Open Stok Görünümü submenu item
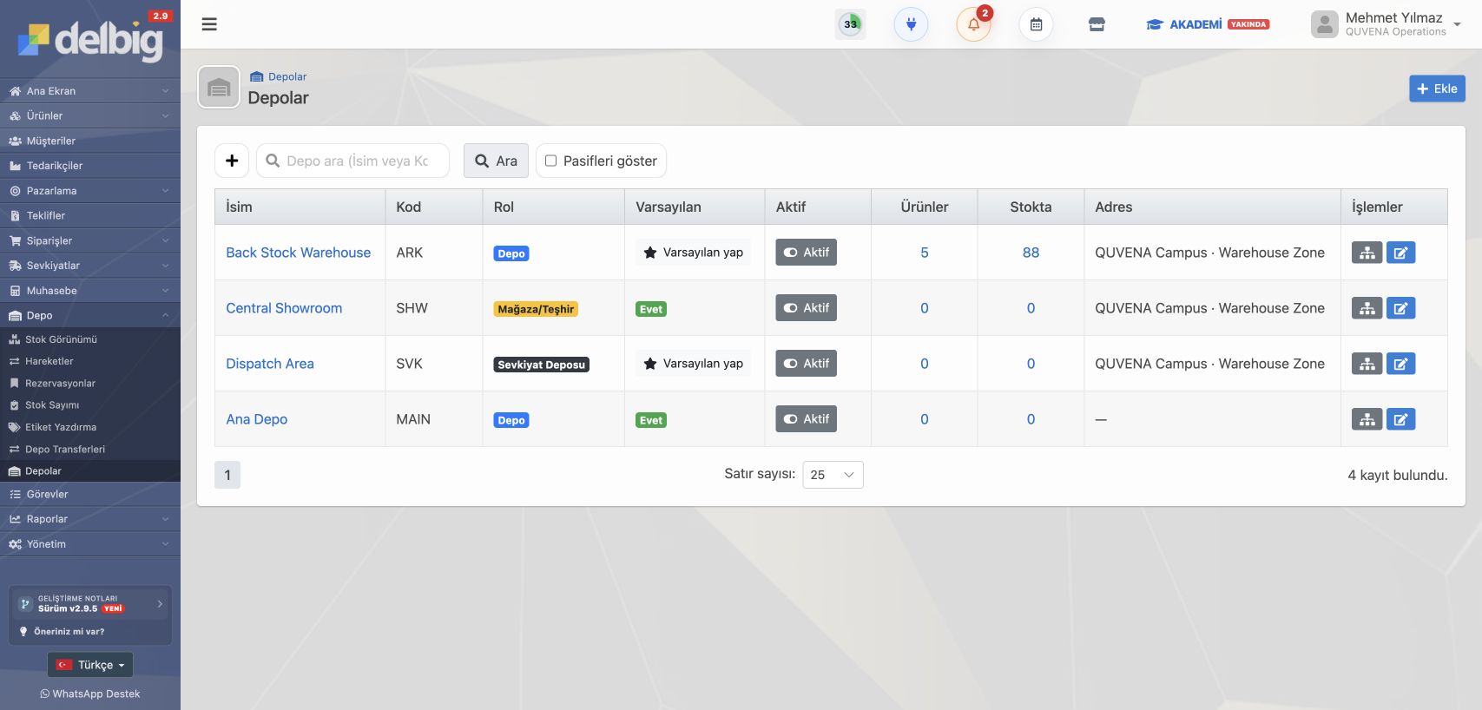The image size is (1482, 710). tap(90, 339)
